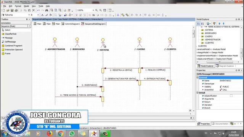The width and height of the screenshot is (244, 137).
Task: Select :CAJERO in the Model Explorer tree
Action: tap(209, 37)
